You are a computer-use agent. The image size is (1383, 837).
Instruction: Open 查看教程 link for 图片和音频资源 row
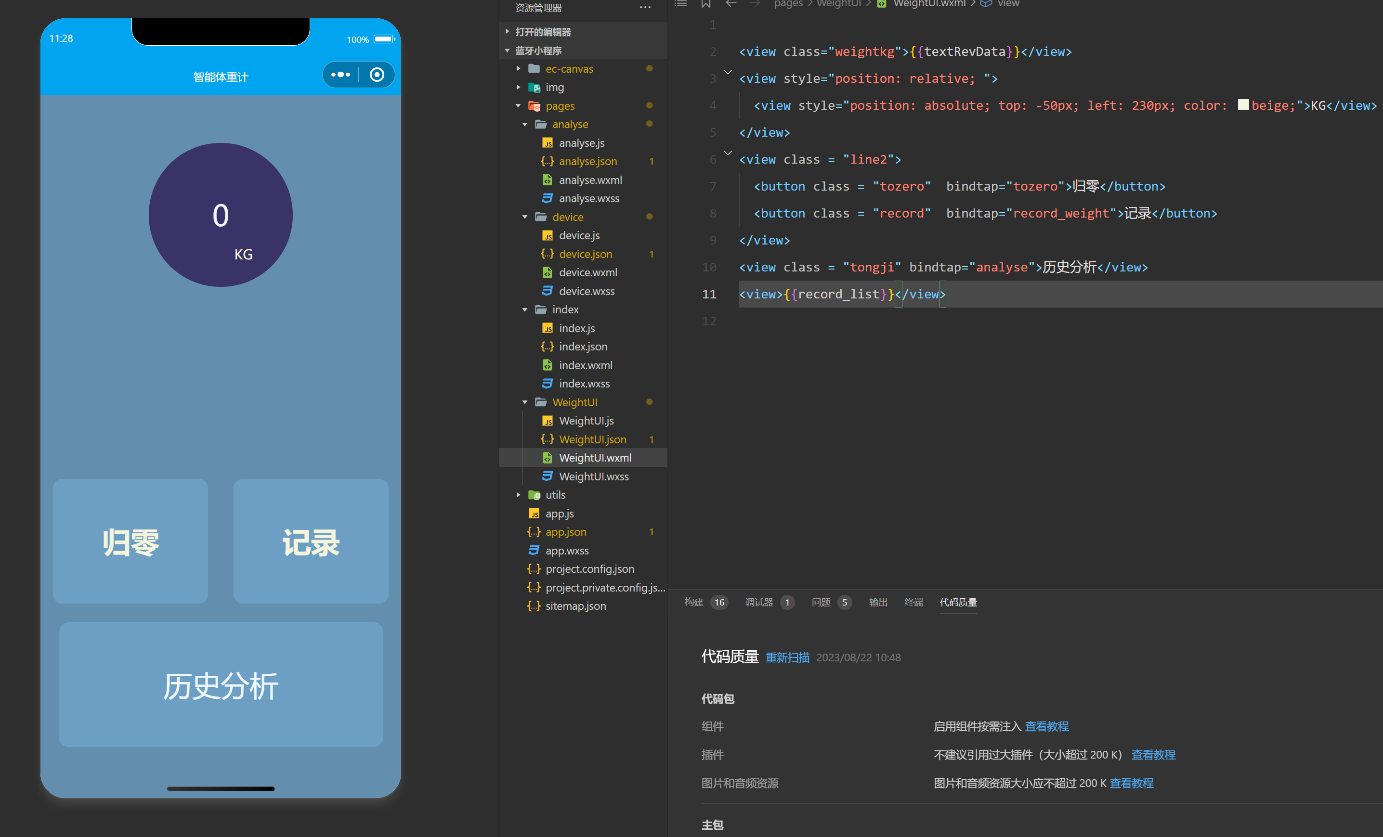click(1131, 783)
